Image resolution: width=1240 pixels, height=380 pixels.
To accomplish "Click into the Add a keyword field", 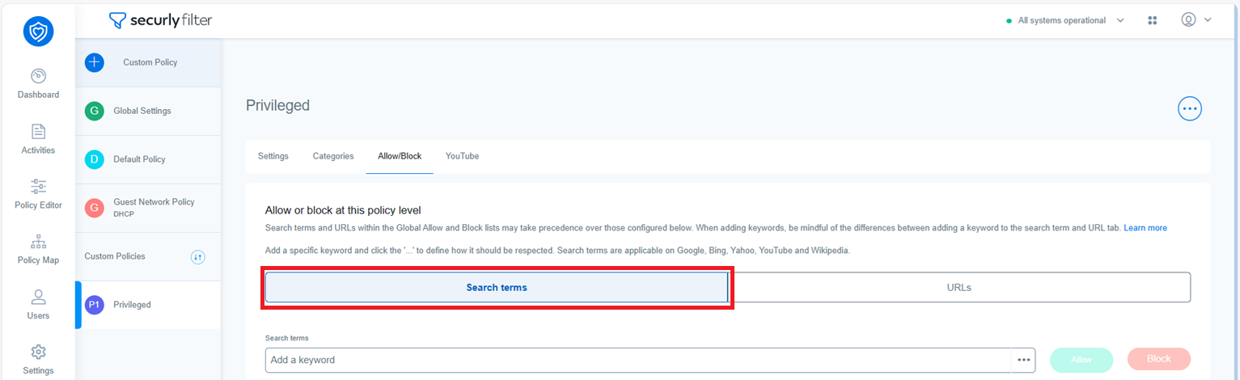I will tap(638, 360).
